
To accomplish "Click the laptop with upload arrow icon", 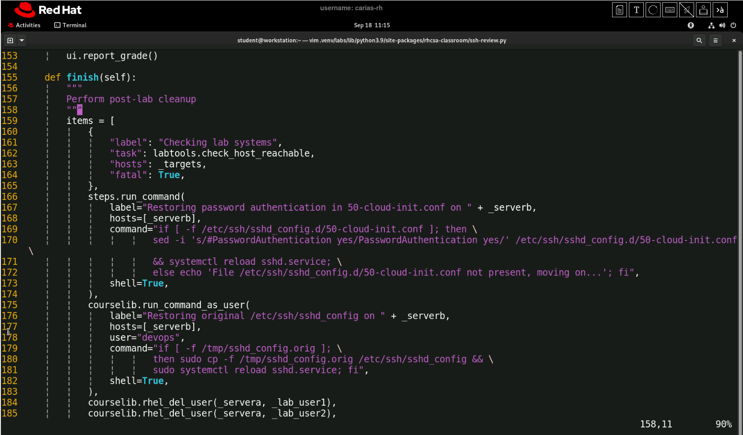I will pos(703,10).
